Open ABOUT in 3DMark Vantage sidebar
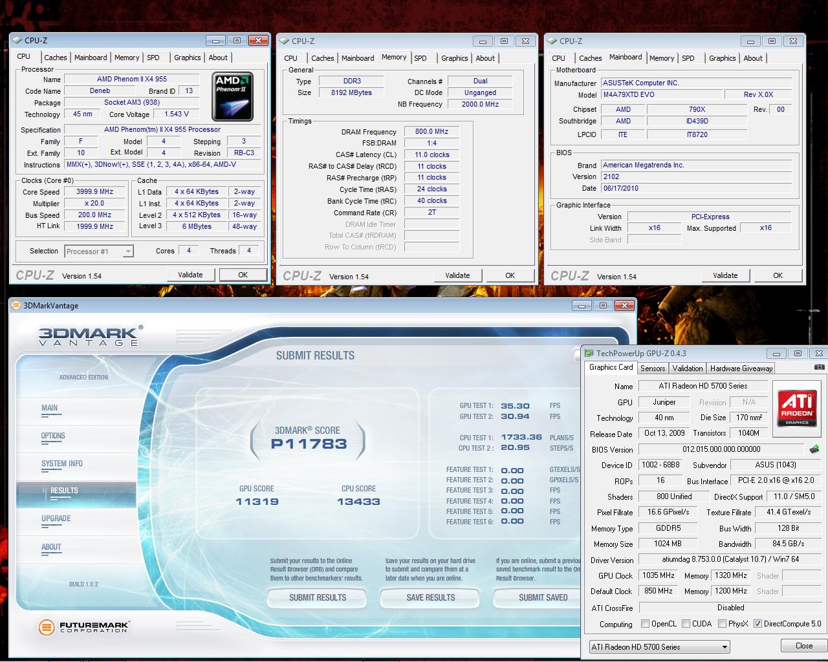The height and width of the screenshot is (662, 828). (x=51, y=547)
